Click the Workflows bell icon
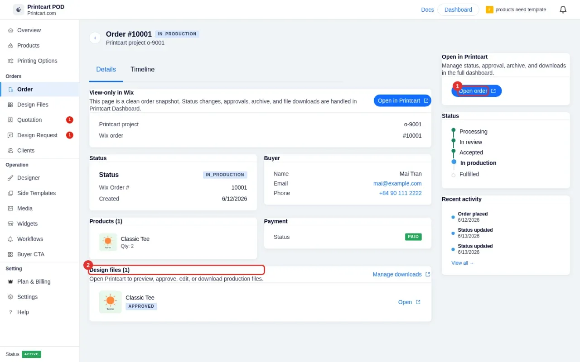Viewport: 580px width, 362px height. coord(10,239)
